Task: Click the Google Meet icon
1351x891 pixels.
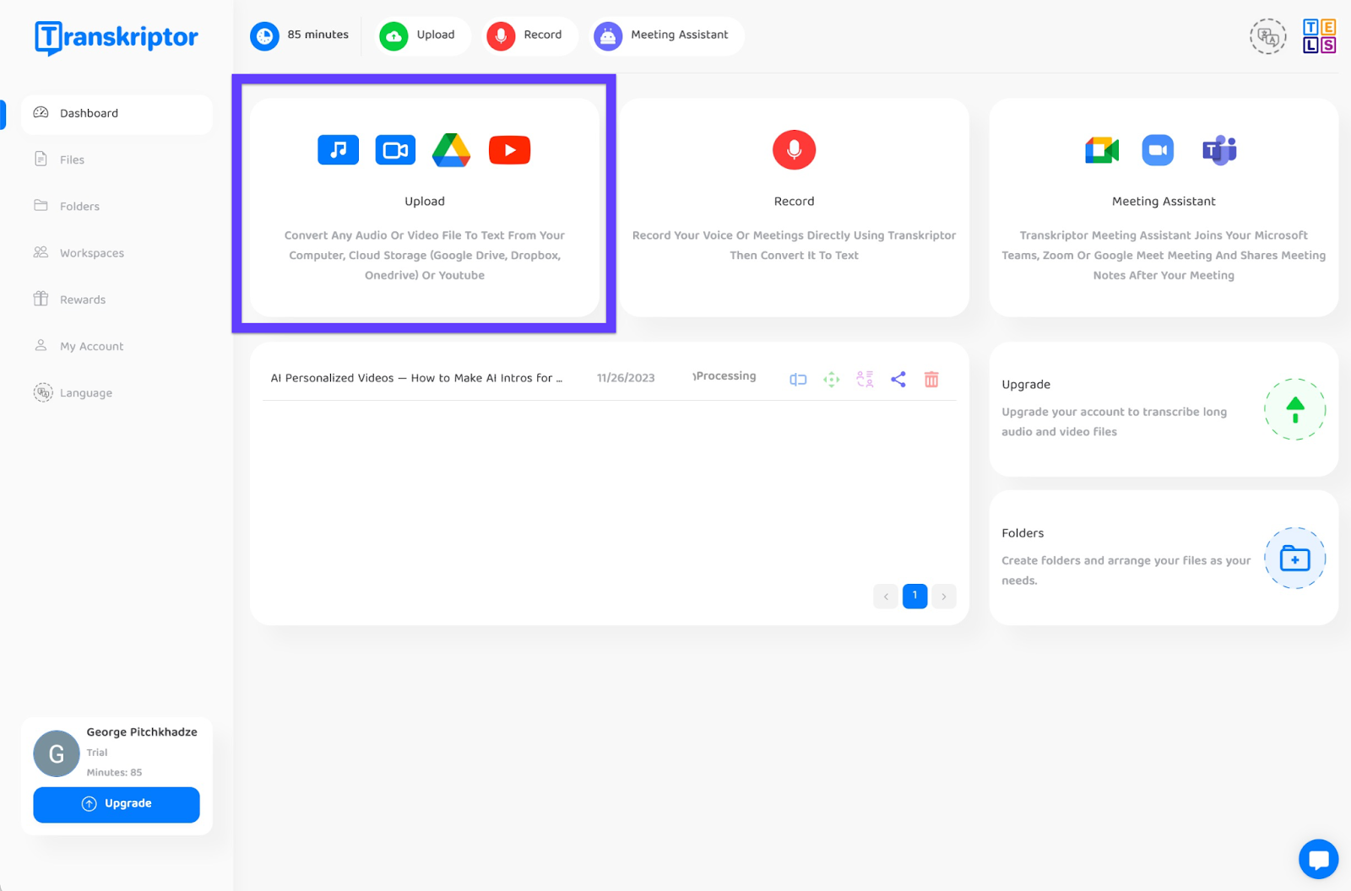Action: click(1102, 150)
